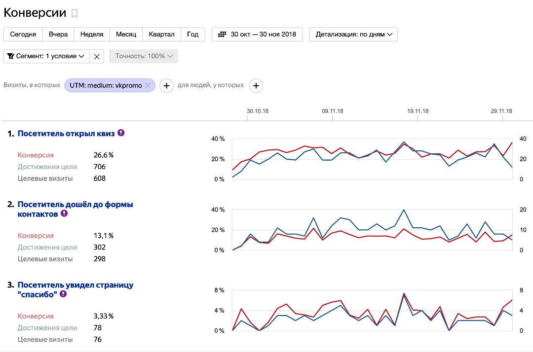Viewport: 533px width, 352px height.
Task: Switch period to 'Год'
Action: pyautogui.click(x=193, y=35)
